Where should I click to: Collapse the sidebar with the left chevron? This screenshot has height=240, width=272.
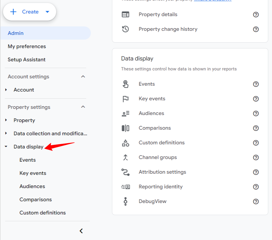click(81, 231)
